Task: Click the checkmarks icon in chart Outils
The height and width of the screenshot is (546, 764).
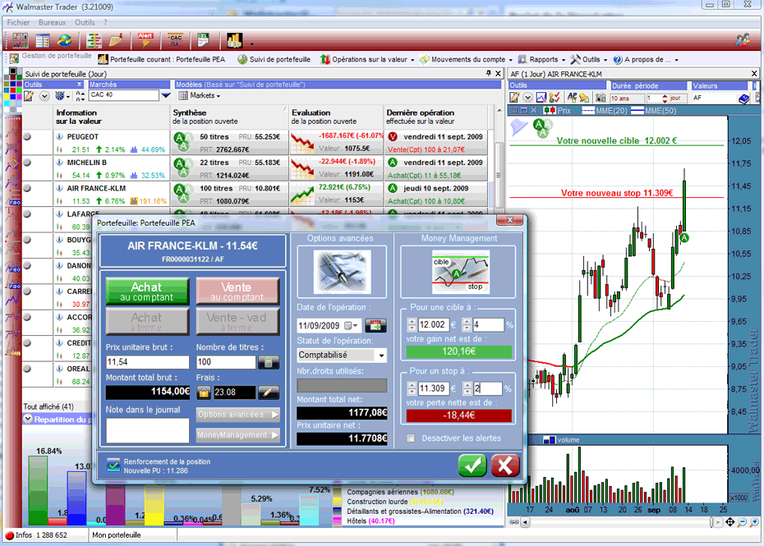Action: (554, 98)
